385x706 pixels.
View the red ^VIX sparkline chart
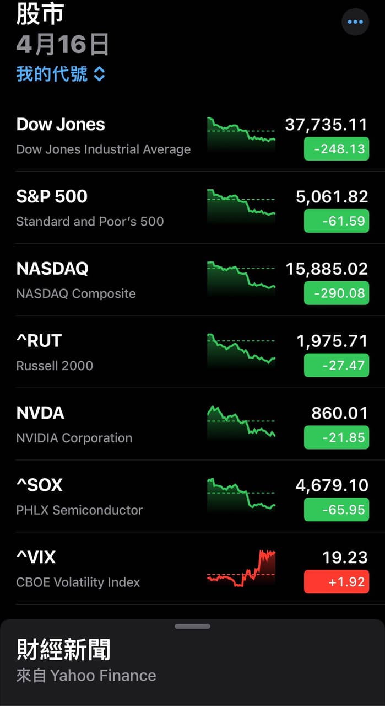[x=241, y=568]
